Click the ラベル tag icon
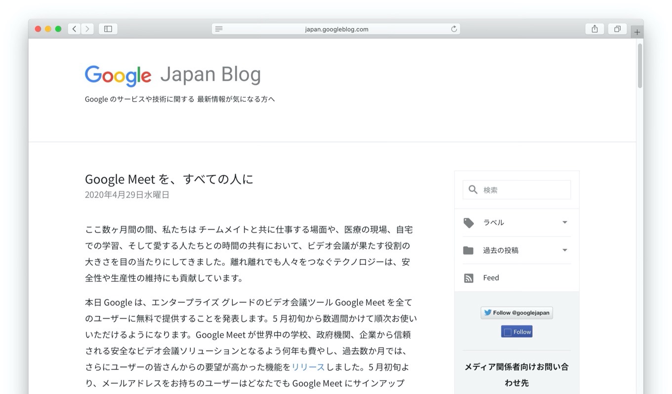The width and height of the screenshot is (672, 394). pos(468,223)
